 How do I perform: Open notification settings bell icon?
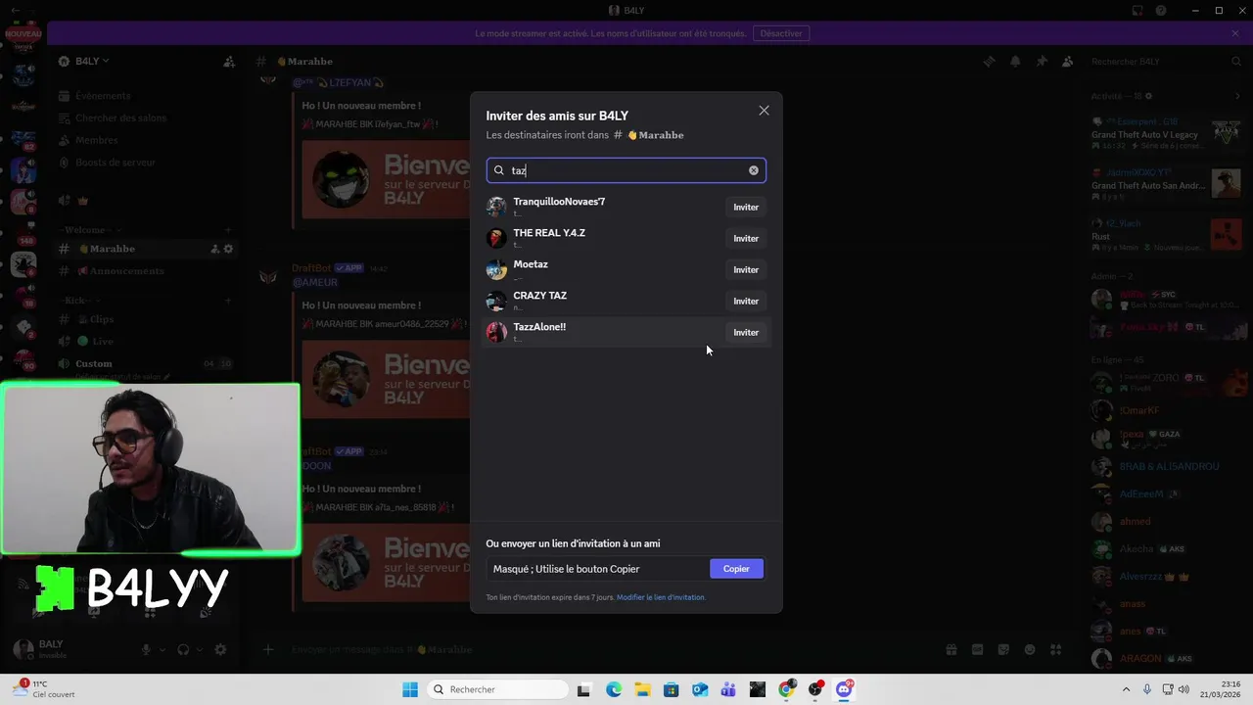coord(1015,62)
